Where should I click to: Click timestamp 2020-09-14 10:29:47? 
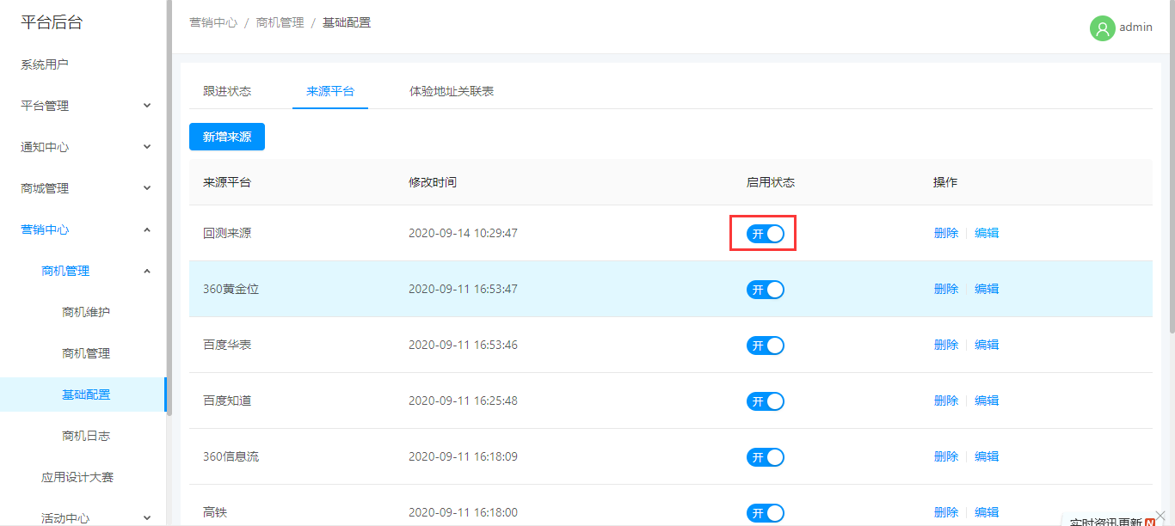[463, 233]
